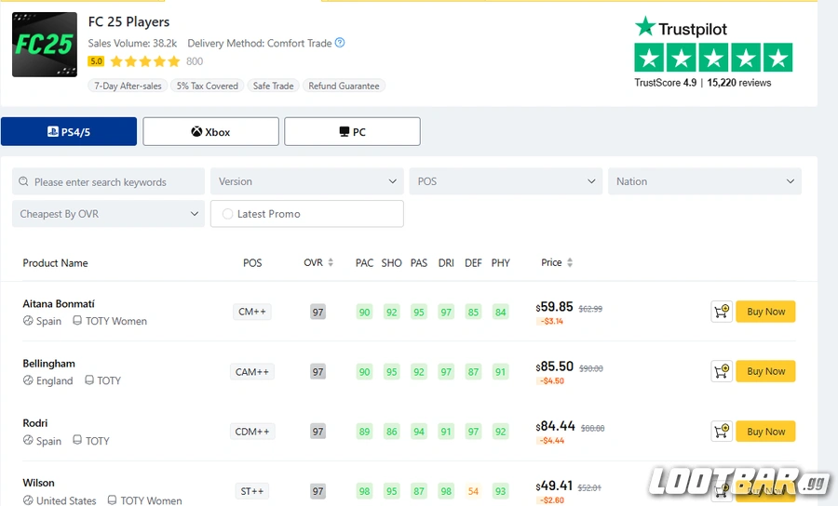838x506 pixels.
Task: Click the PlayStation icon in PS4/5 tab
Action: 53,131
